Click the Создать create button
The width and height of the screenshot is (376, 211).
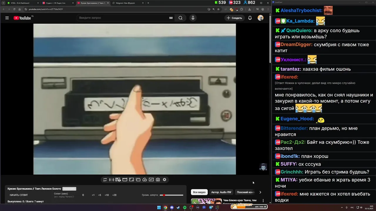tap(234, 18)
